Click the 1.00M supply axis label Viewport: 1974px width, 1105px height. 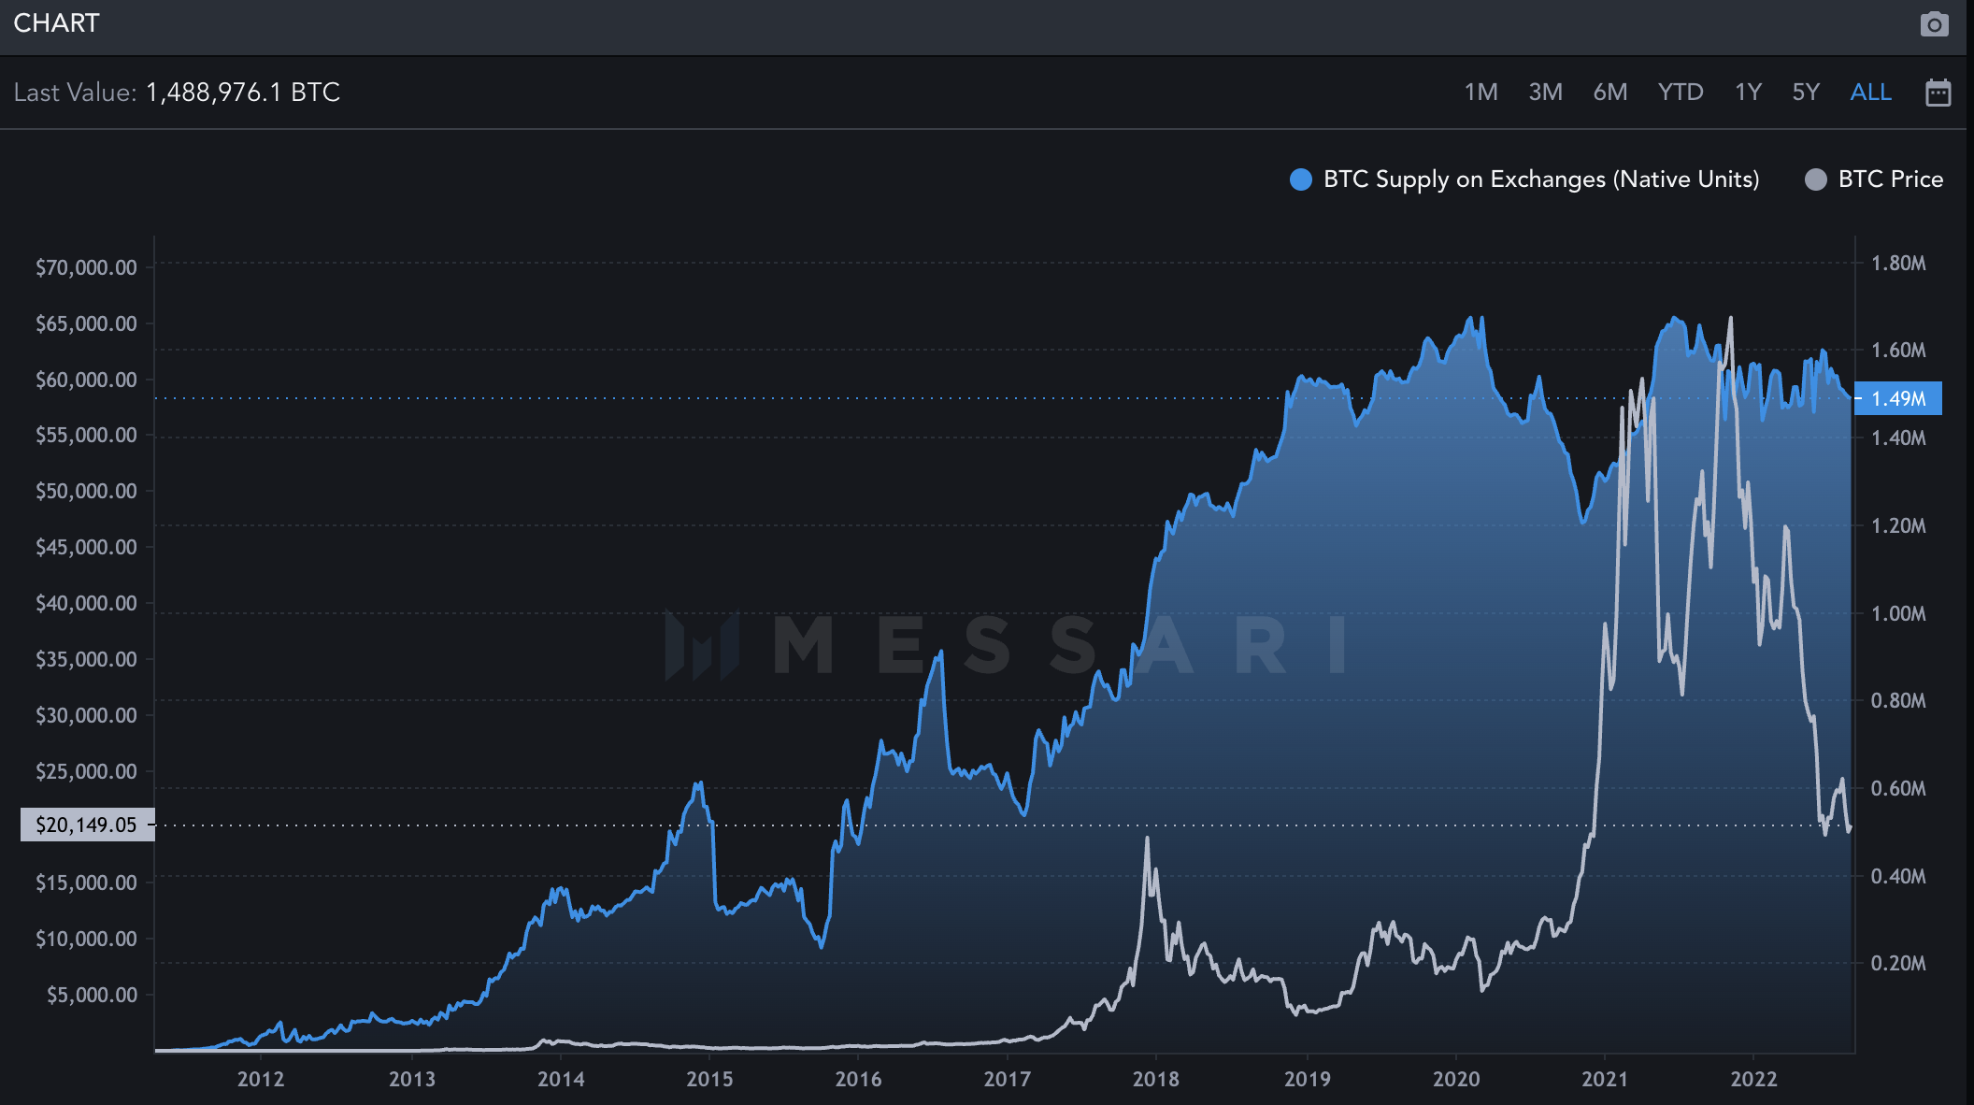(x=1898, y=613)
